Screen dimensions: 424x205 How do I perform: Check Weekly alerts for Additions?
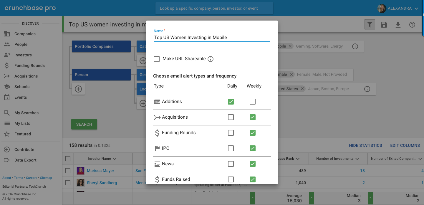coord(253,102)
